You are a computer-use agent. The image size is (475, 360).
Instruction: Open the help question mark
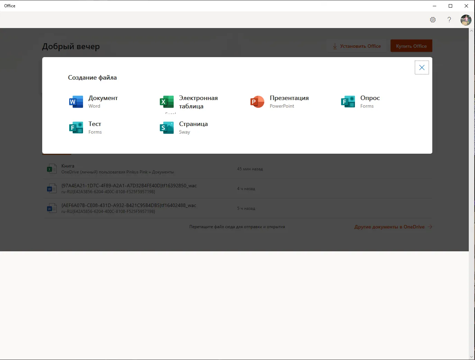coord(449,20)
